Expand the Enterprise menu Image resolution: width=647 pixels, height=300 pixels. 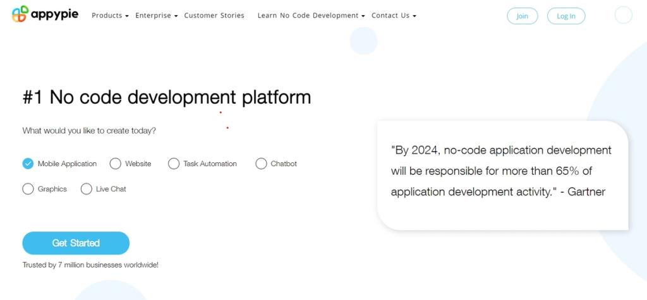157,16
